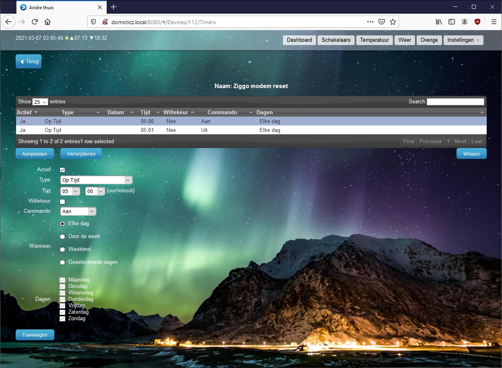The width and height of the screenshot is (502, 368).
Task: Select the Elke dag radio button
Action: (62, 224)
